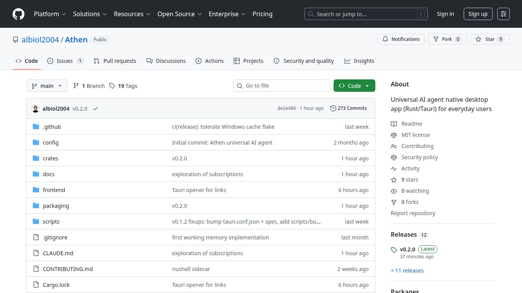Image resolution: width=522 pixels, height=293 pixels.
Task: Open the Pricing page link
Action: point(263,14)
